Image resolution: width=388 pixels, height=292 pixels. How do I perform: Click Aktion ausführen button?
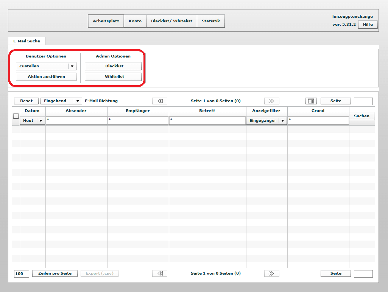coord(46,77)
